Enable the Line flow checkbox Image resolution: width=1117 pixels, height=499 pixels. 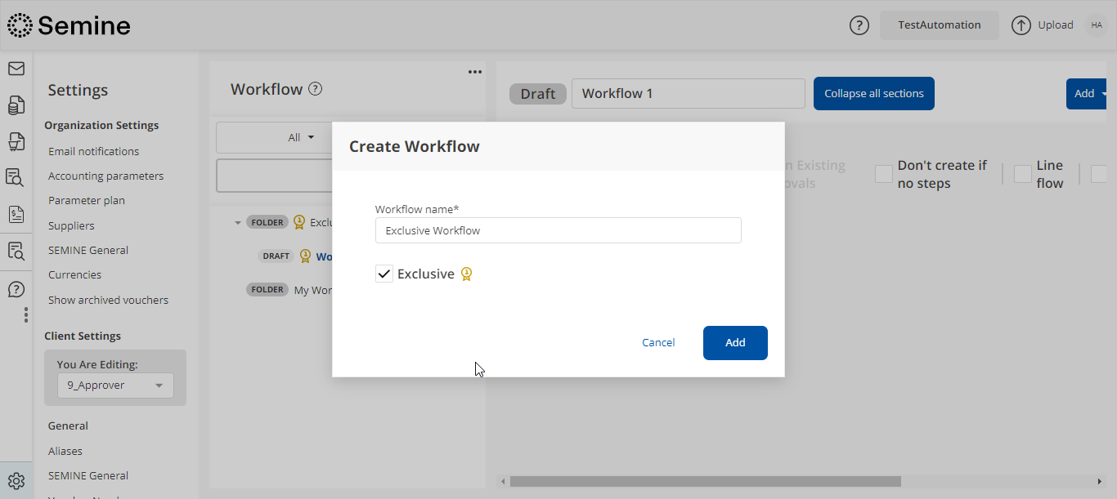tap(1022, 174)
